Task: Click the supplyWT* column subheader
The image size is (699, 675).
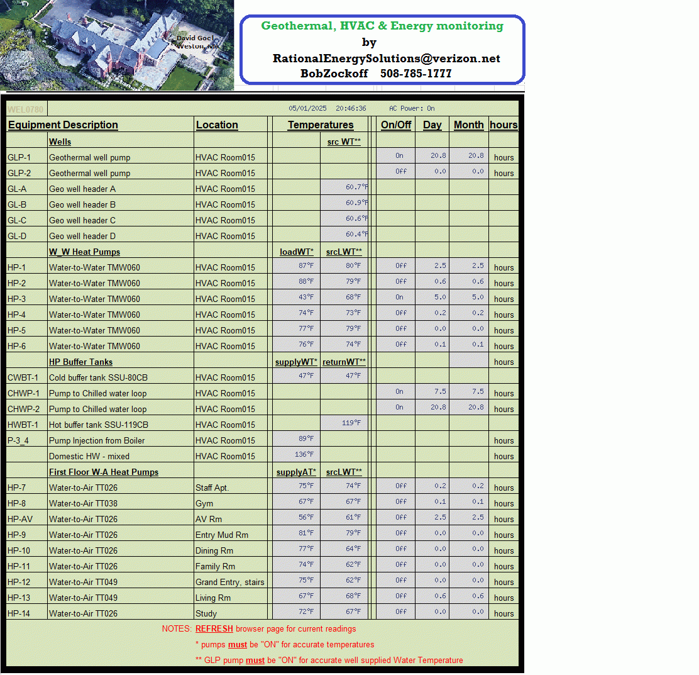Action: 296,362
